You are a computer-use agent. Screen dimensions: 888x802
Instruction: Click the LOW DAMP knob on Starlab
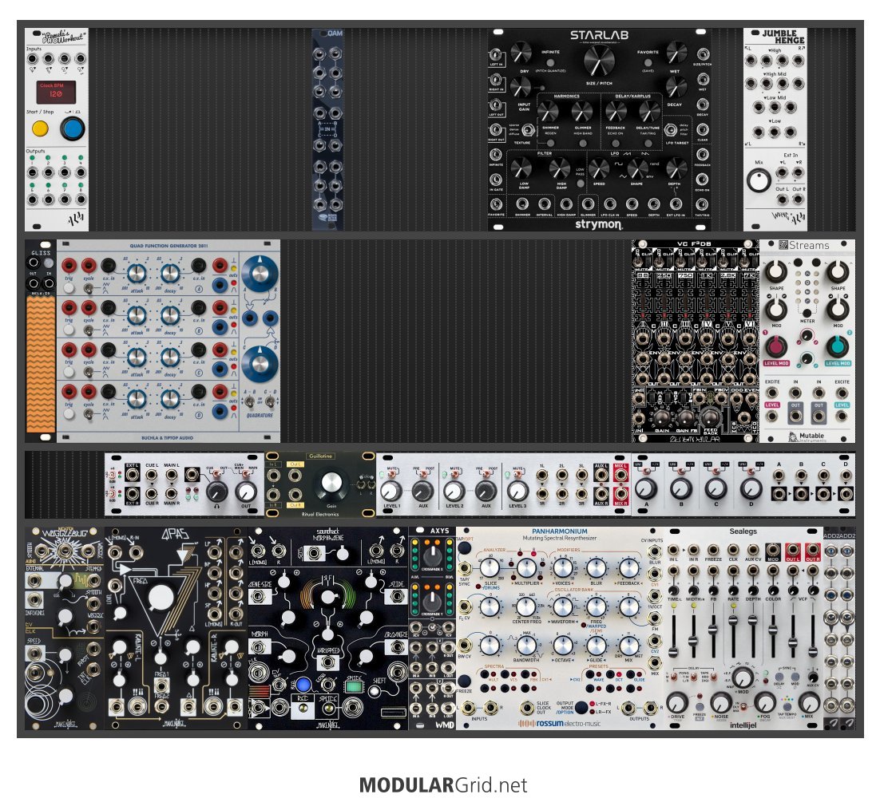tap(521, 168)
